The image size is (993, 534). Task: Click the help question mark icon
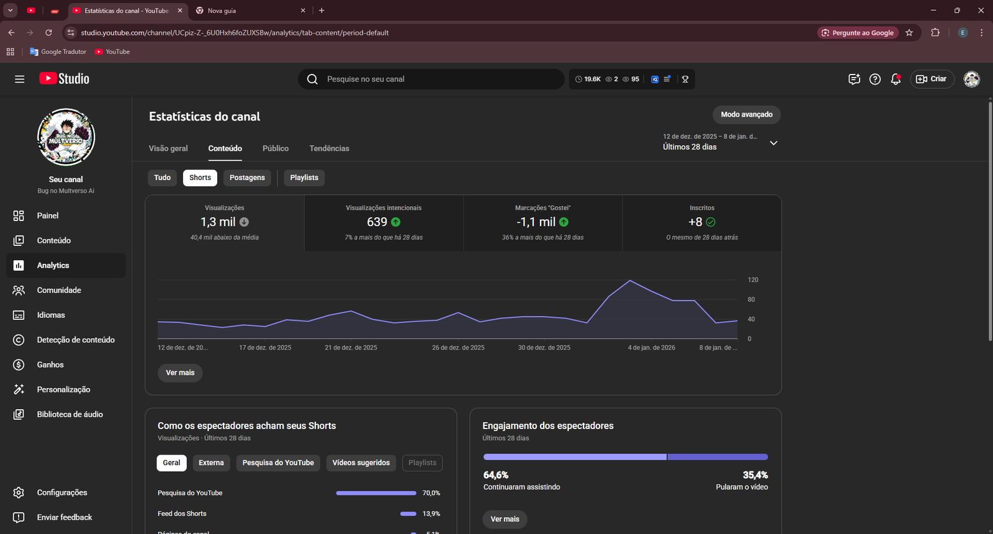[x=875, y=79]
